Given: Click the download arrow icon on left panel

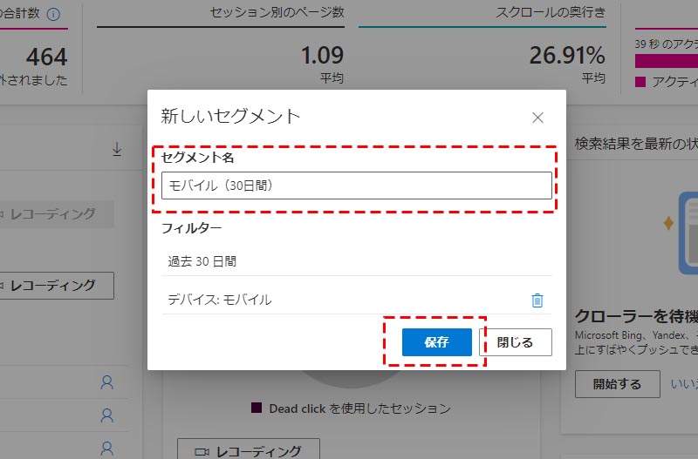Looking at the screenshot, I should 117,149.
